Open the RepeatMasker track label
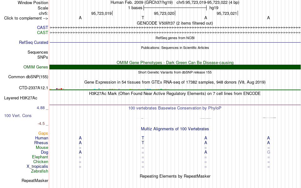This screenshot has width=301, height=188. coord(35,180)
